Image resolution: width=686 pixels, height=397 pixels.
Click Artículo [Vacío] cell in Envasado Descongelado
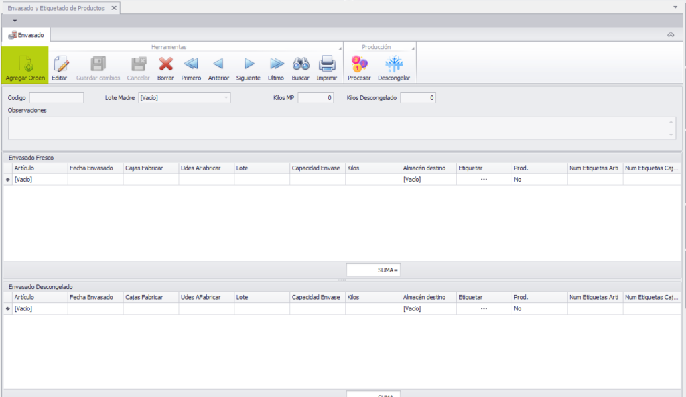coord(40,308)
